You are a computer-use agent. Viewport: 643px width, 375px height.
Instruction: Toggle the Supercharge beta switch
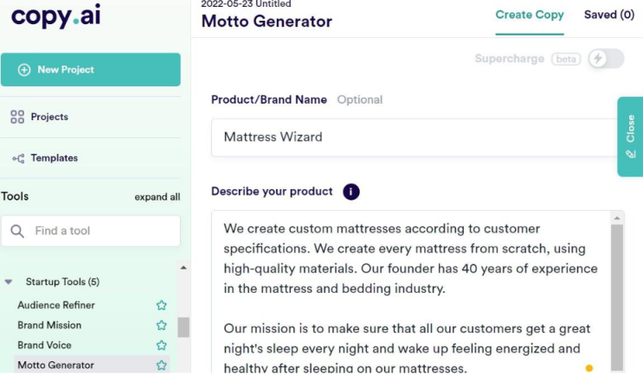[x=605, y=59]
